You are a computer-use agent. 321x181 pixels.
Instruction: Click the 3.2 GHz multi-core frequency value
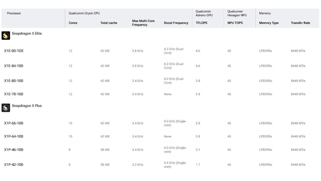pyautogui.click(x=138, y=165)
